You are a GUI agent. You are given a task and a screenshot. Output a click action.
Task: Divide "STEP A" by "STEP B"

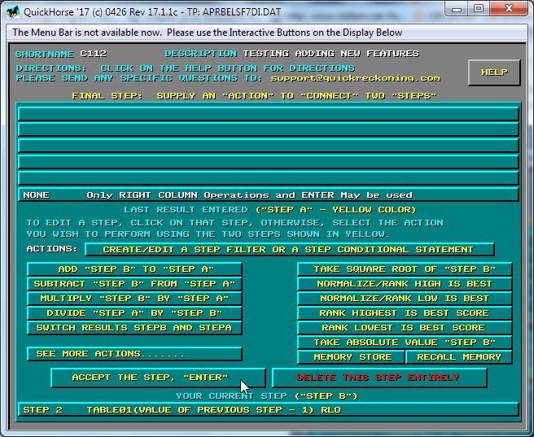(134, 313)
